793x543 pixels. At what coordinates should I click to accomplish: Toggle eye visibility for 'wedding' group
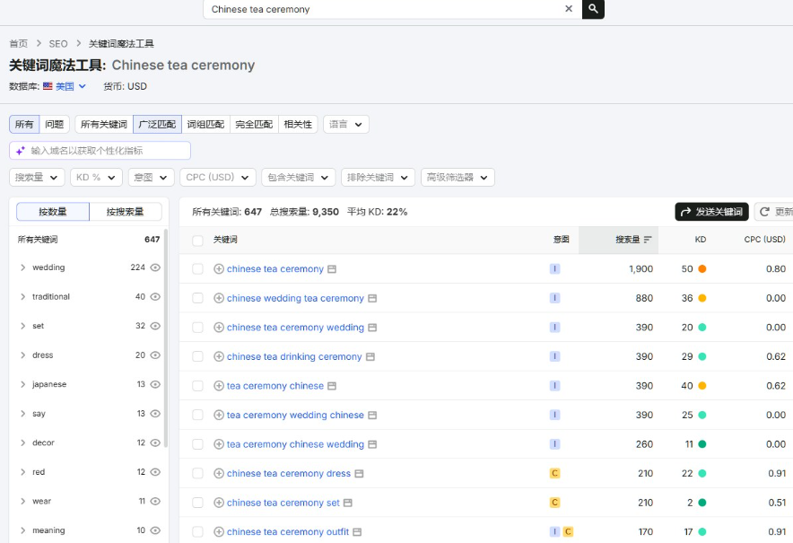tap(155, 267)
